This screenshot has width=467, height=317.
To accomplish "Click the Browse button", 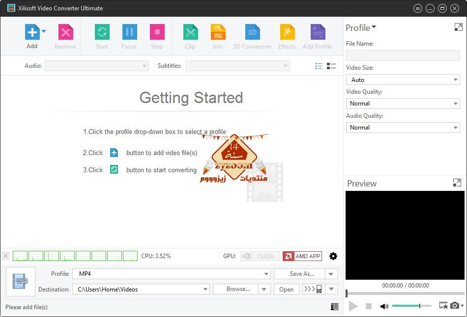I will click(x=235, y=290).
